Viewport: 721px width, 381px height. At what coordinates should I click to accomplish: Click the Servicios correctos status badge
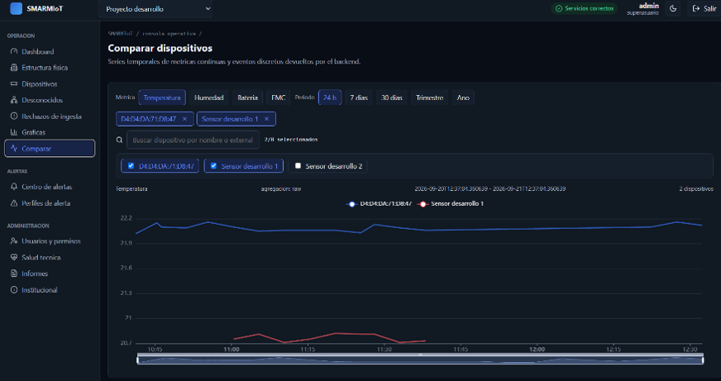(x=584, y=8)
